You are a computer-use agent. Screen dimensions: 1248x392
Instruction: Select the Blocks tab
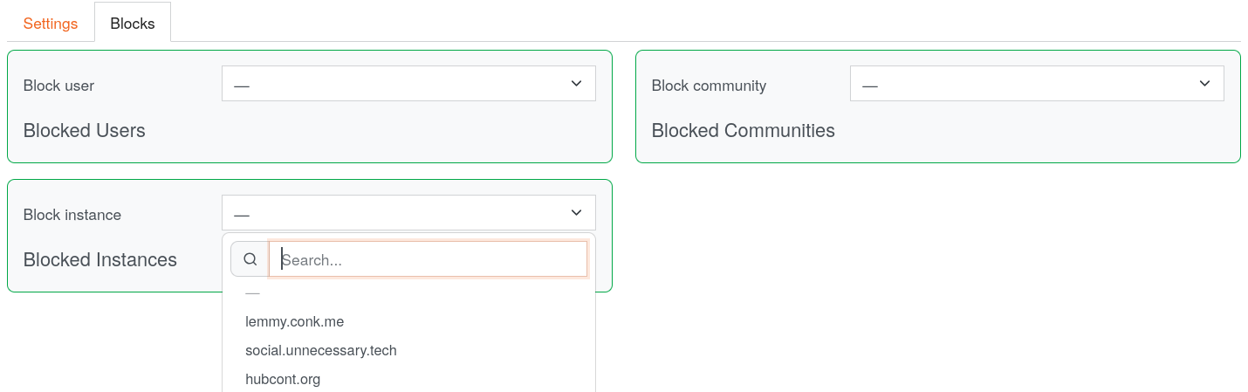click(x=133, y=24)
